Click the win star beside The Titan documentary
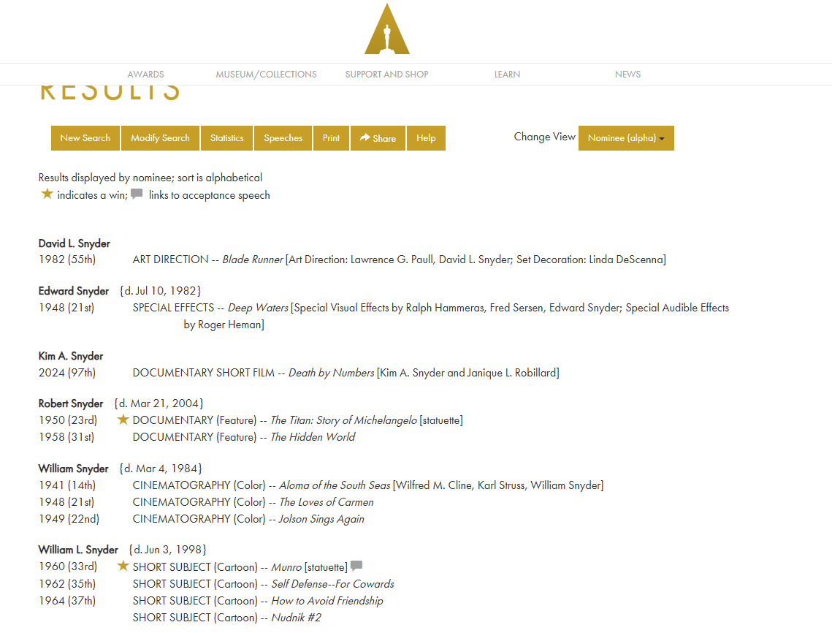 pyautogui.click(x=123, y=420)
